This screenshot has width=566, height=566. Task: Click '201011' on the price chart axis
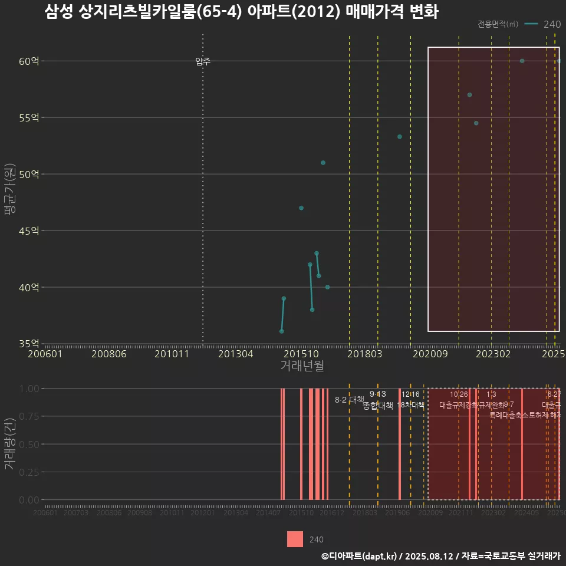tap(172, 354)
